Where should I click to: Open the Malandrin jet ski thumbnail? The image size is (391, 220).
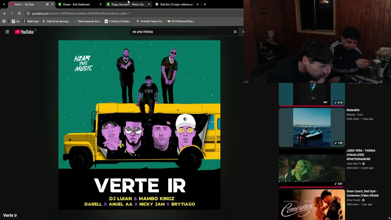pos(312,127)
